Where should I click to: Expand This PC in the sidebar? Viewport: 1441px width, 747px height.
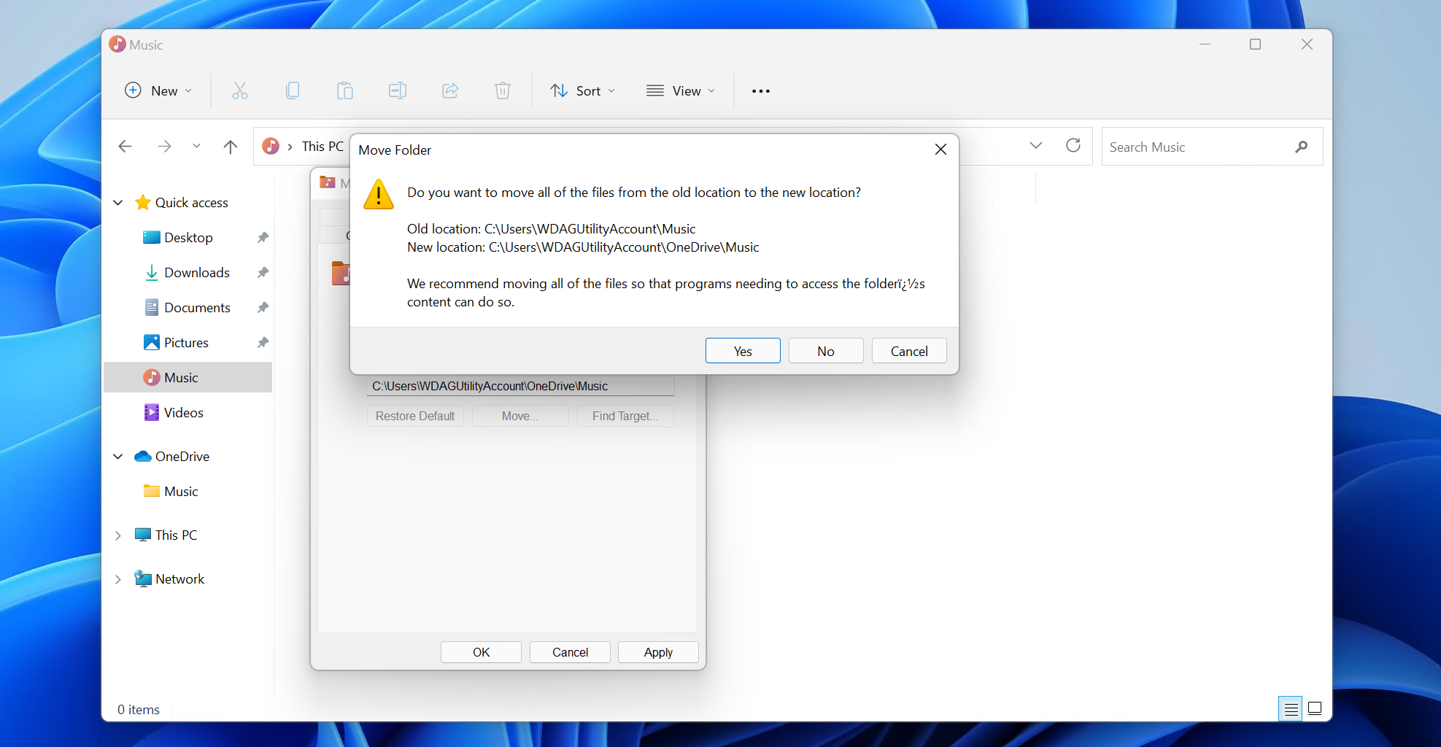[x=118, y=535]
